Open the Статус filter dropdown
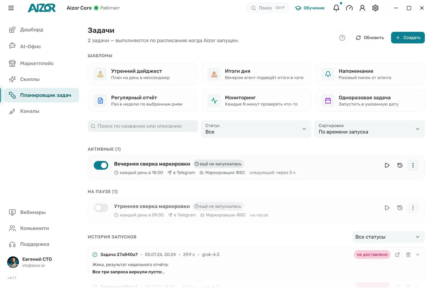Image resolution: width=433 pixels, height=288 pixels. [256, 129]
